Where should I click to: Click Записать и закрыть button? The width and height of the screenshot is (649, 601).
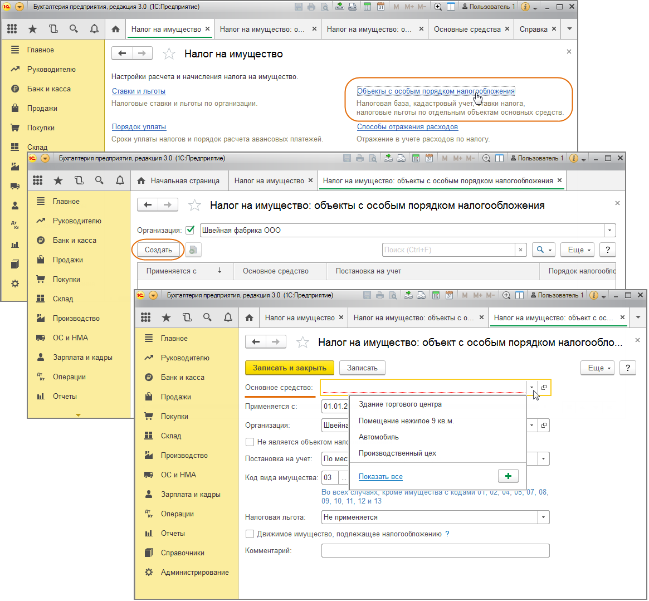coord(289,368)
